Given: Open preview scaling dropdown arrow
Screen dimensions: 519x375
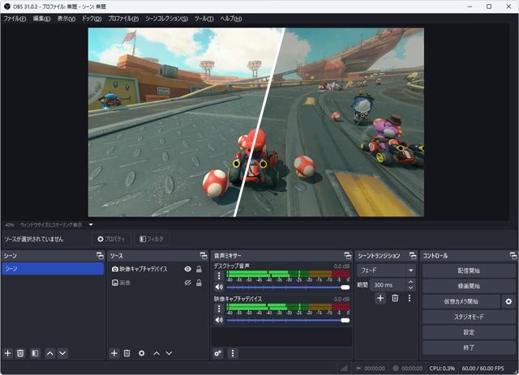Looking at the screenshot, I should click(x=91, y=225).
